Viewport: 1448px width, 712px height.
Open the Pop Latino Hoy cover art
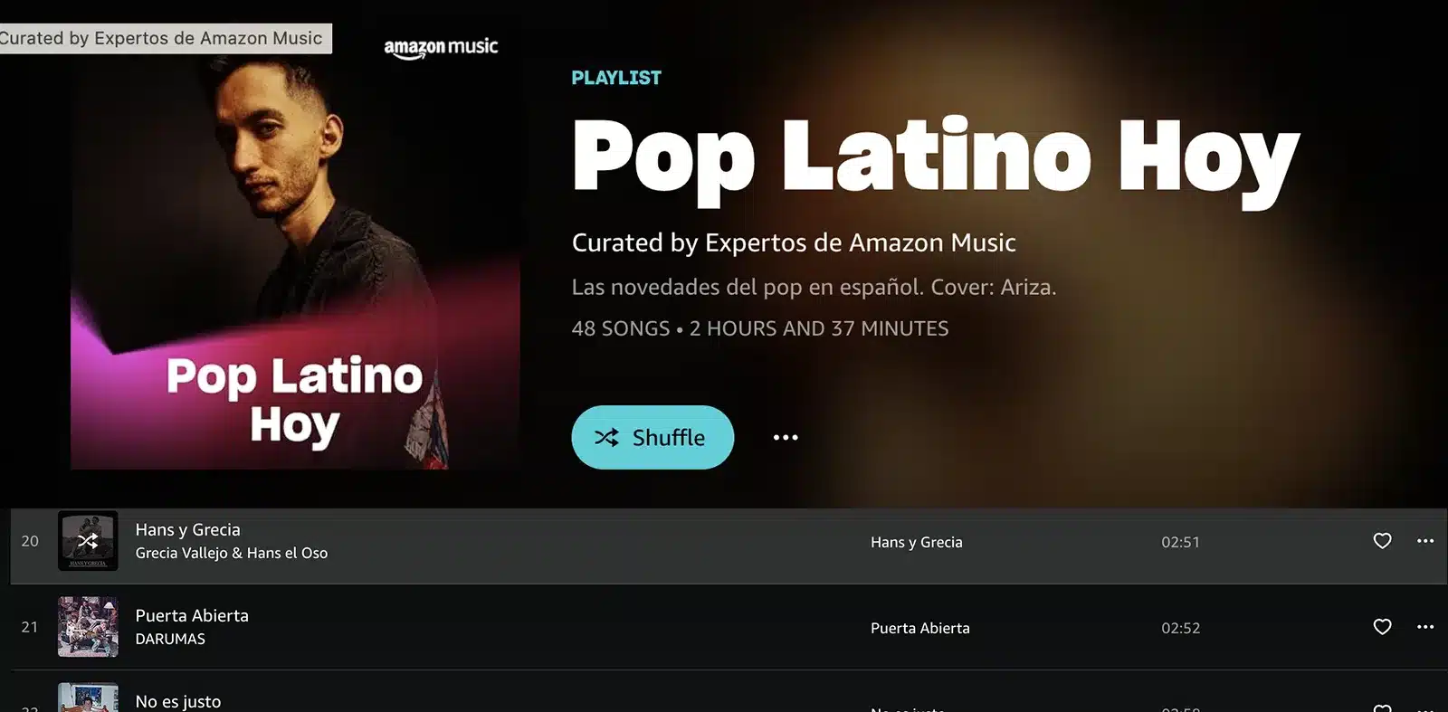(296, 262)
